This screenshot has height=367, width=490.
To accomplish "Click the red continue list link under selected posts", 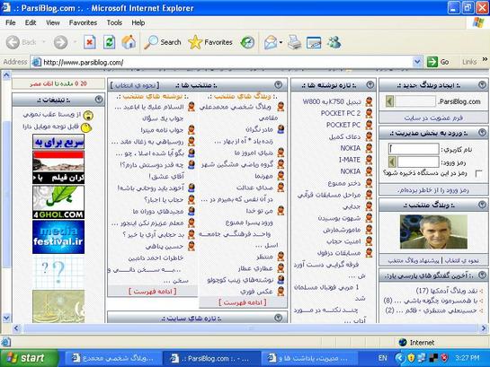I will [x=153, y=292].
